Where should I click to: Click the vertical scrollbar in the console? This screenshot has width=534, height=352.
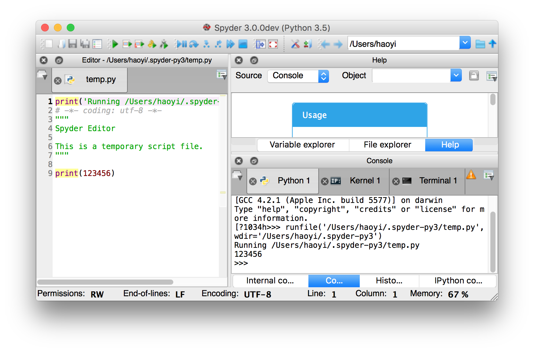coord(493,242)
